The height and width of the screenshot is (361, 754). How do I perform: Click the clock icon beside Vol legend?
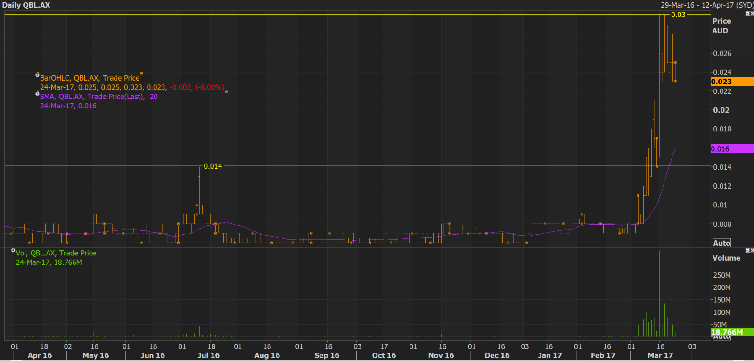(x=13, y=250)
